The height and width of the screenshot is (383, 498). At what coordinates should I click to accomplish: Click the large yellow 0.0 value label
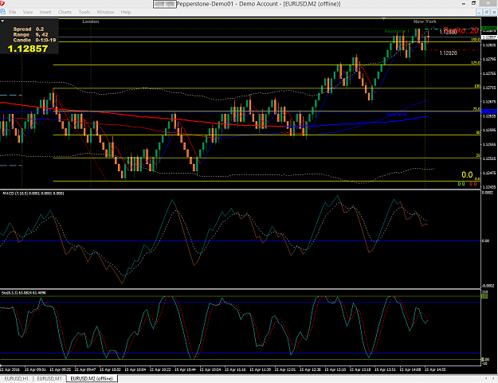click(467, 175)
